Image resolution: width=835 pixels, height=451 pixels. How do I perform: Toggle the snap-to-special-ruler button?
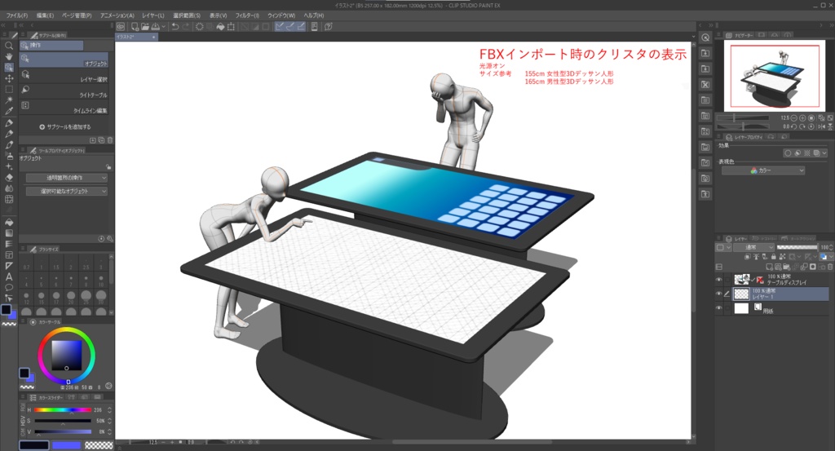click(x=290, y=27)
